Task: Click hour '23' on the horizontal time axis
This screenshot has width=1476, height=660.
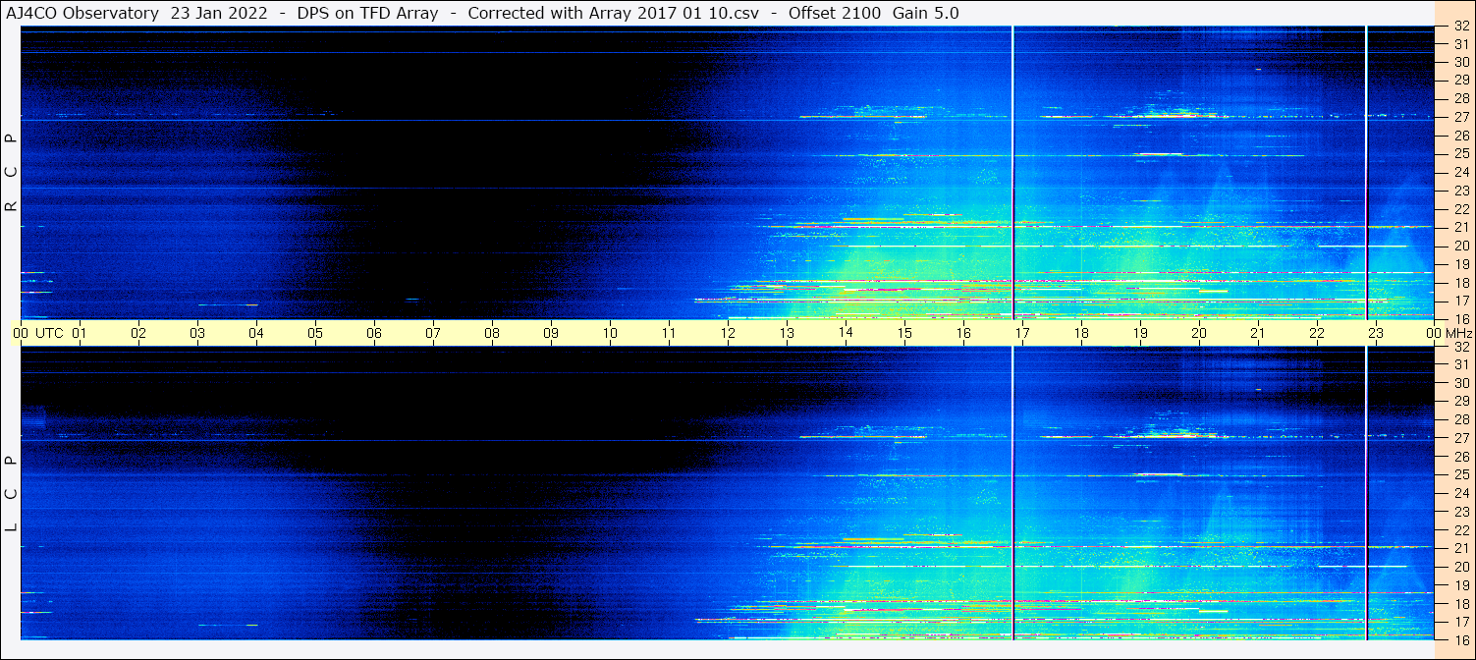Action: click(1376, 333)
